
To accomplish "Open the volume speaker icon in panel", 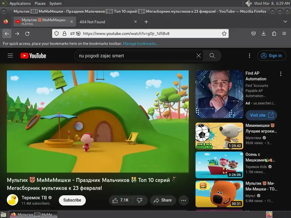I will tap(249, 3).
